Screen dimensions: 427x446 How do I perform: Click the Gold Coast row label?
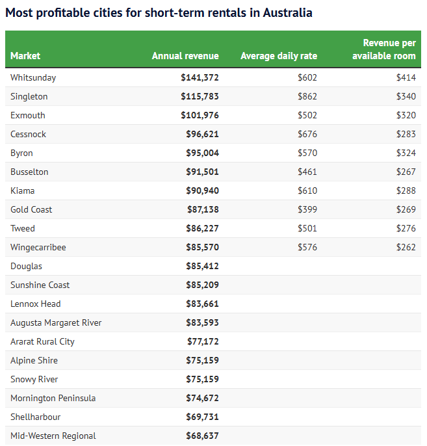31,209
